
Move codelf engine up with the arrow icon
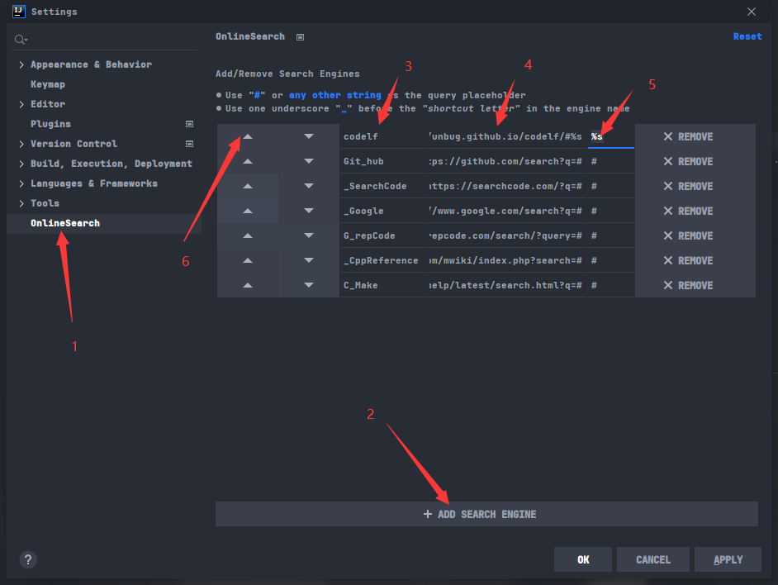point(248,136)
